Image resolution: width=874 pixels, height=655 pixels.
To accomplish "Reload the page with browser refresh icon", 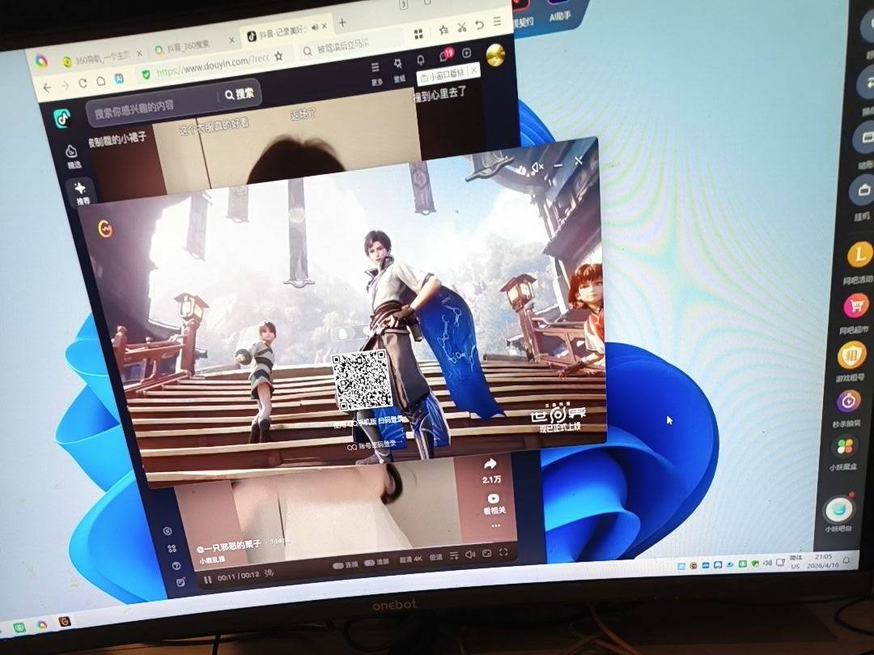I will [83, 83].
